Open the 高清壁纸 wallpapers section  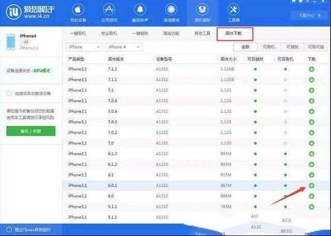click(171, 12)
